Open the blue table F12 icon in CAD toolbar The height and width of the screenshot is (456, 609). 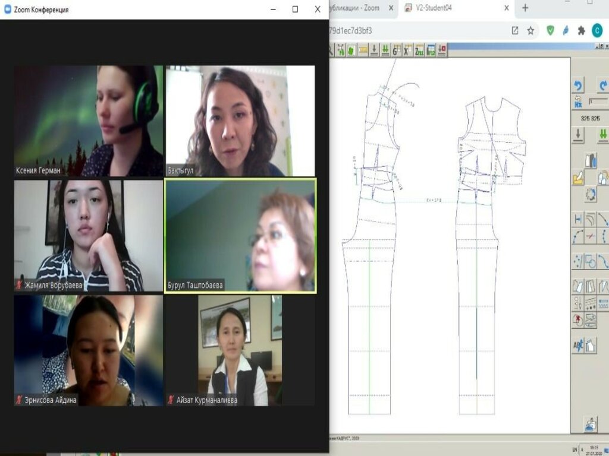(x=431, y=50)
